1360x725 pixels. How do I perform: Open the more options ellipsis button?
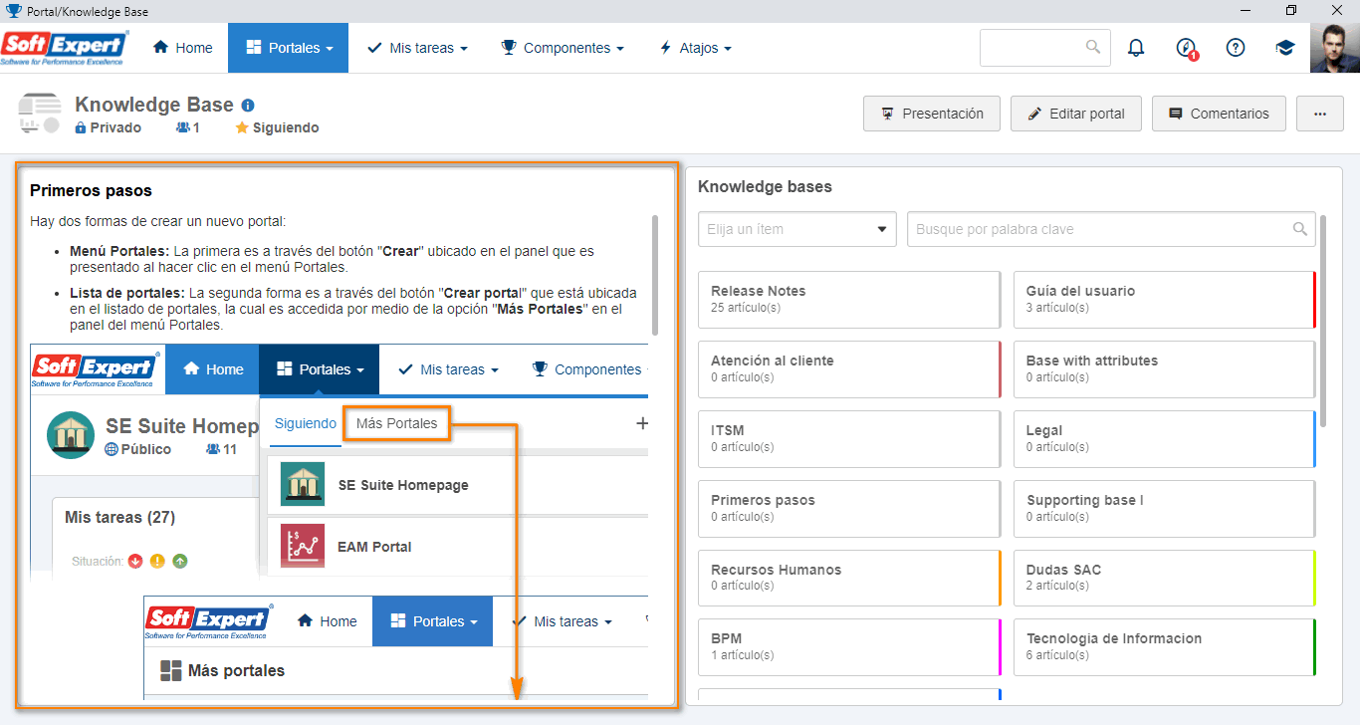coord(1320,114)
